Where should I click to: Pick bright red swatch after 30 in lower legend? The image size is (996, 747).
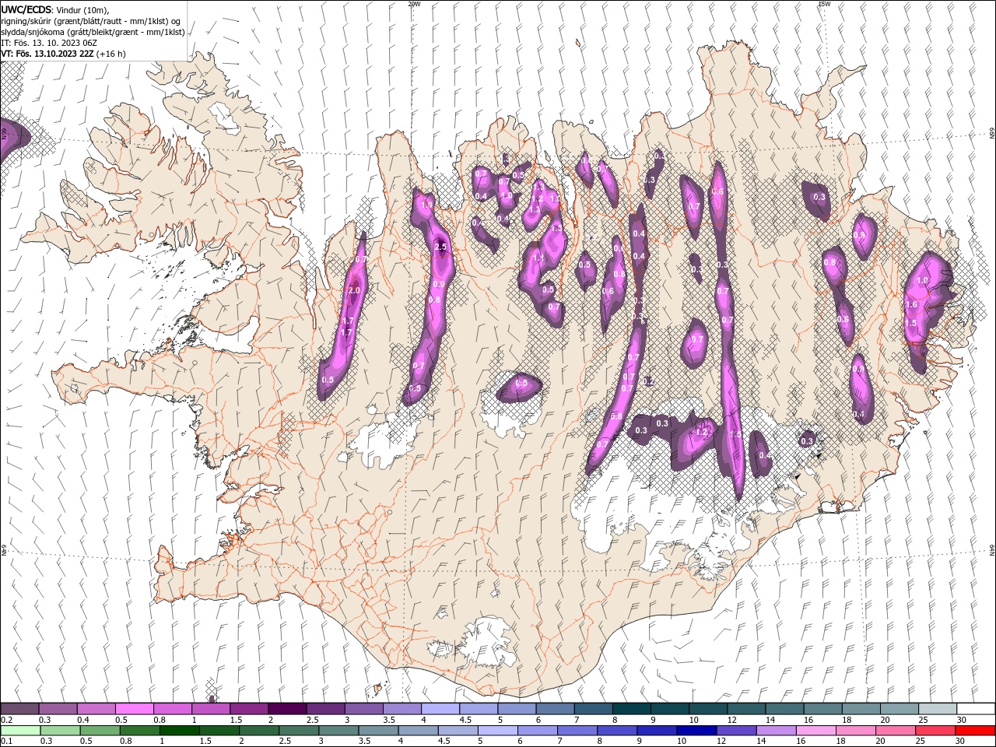coord(975,731)
